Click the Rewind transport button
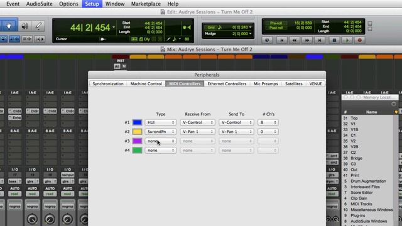The image size is (402, 226). coord(295,40)
